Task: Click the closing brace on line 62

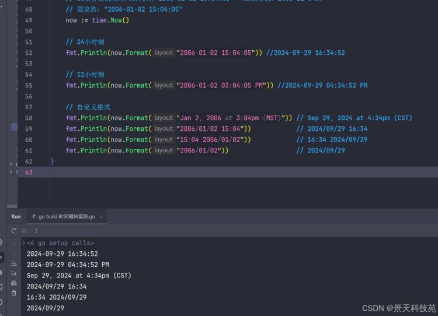Action: coord(52,161)
